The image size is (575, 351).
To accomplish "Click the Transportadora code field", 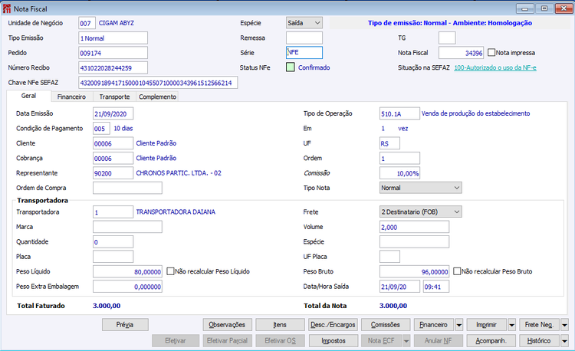I will pos(113,212).
